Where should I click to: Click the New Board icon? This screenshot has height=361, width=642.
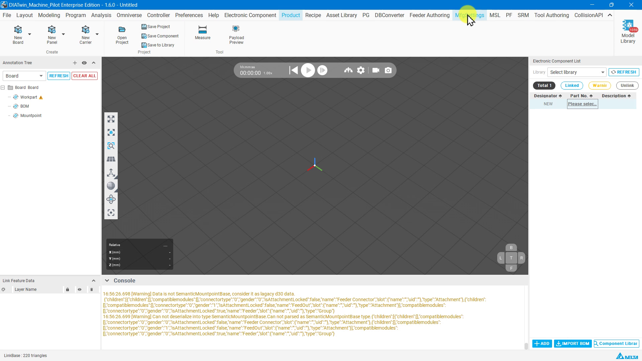(18, 30)
